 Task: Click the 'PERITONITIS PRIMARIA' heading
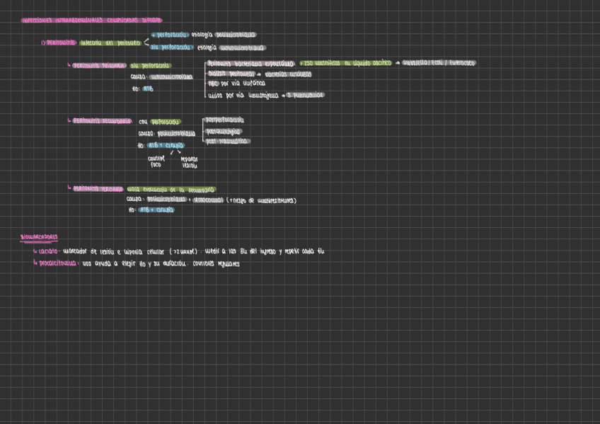(x=99, y=65)
